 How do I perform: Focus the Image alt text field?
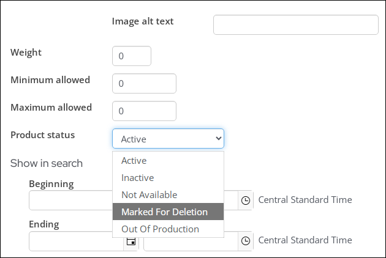click(x=296, y=25)
